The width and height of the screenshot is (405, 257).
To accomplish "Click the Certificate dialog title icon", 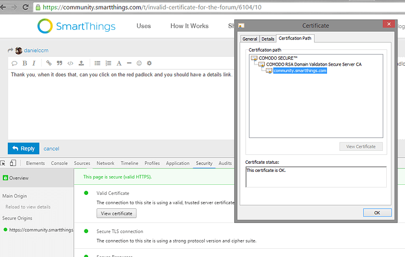I will (241, 26).
